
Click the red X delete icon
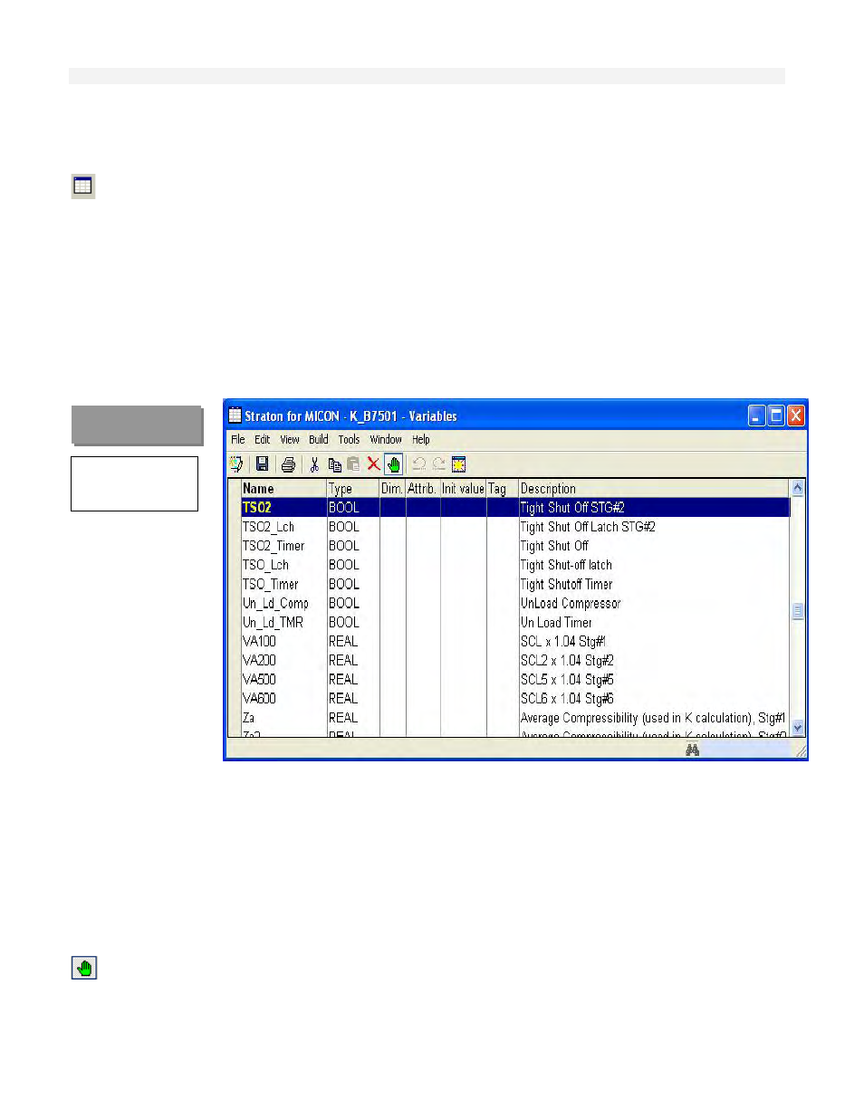pyautogui.click(x=373, y=464)
